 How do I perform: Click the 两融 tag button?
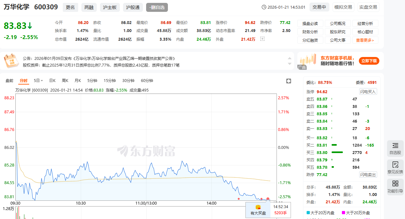click(x=89, y=7)
